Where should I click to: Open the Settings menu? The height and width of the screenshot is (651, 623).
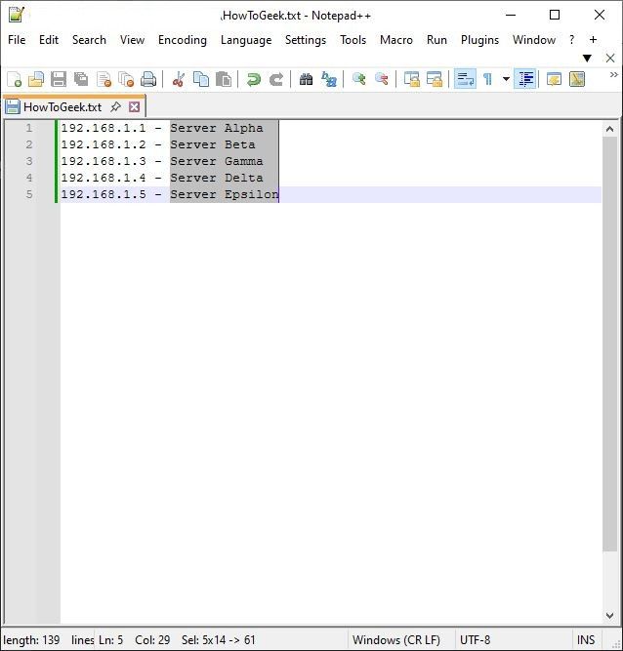[x=306, y=40]
